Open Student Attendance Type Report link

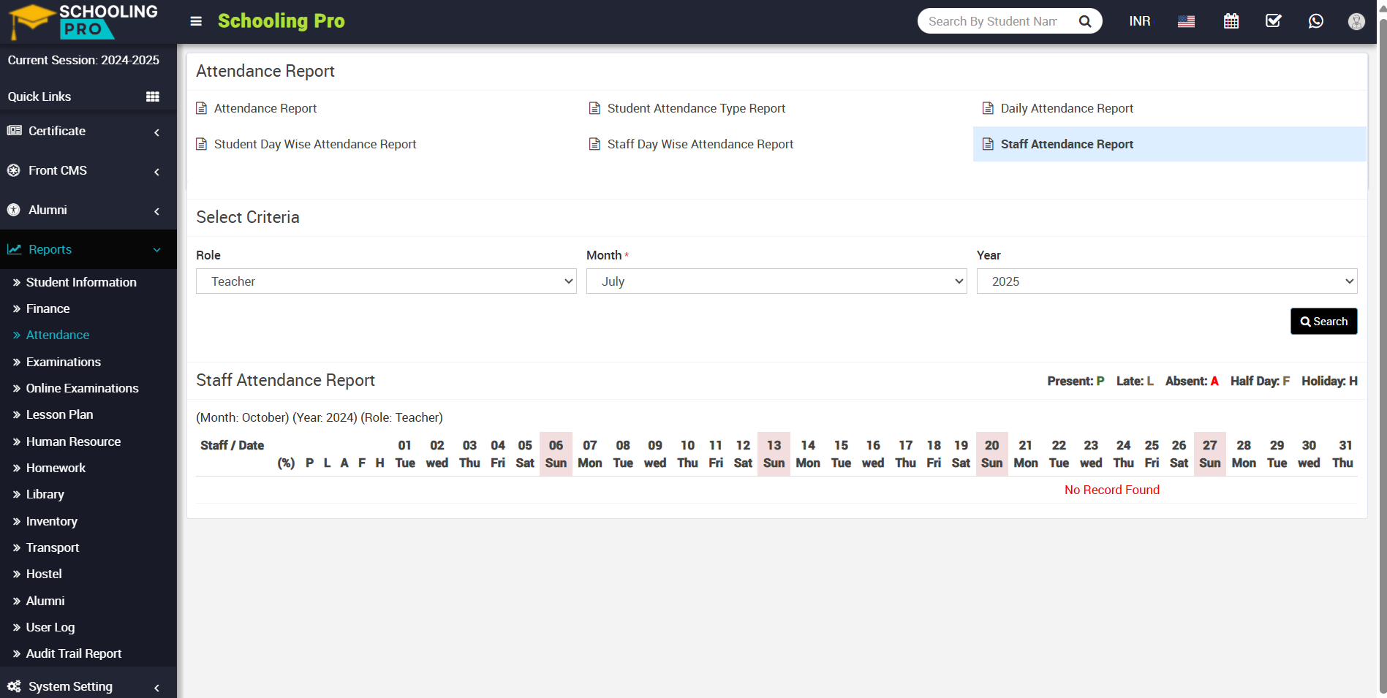(696, 108)
